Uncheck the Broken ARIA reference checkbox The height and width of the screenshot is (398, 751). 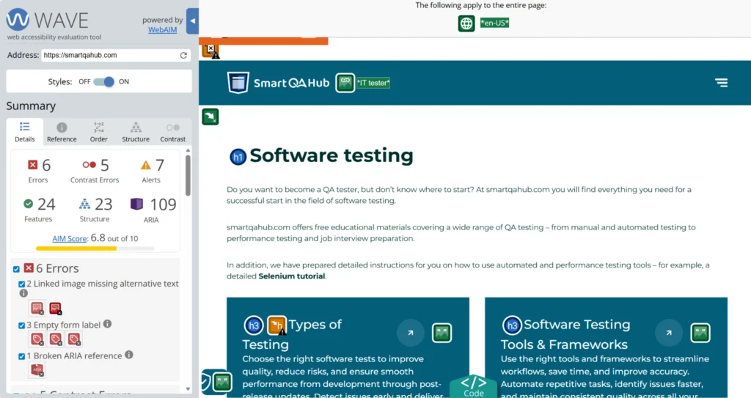pos(21,356)
